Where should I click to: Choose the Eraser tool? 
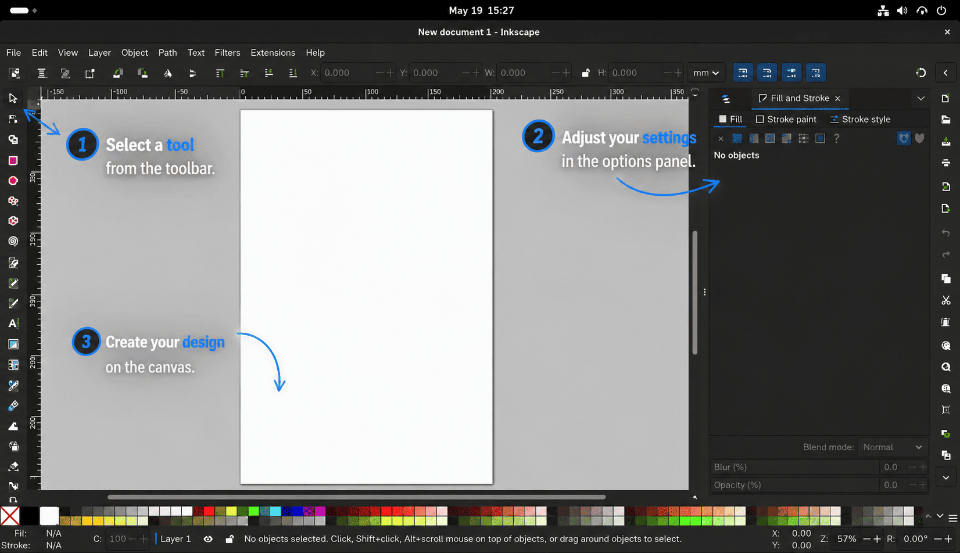tap(13, 467)
